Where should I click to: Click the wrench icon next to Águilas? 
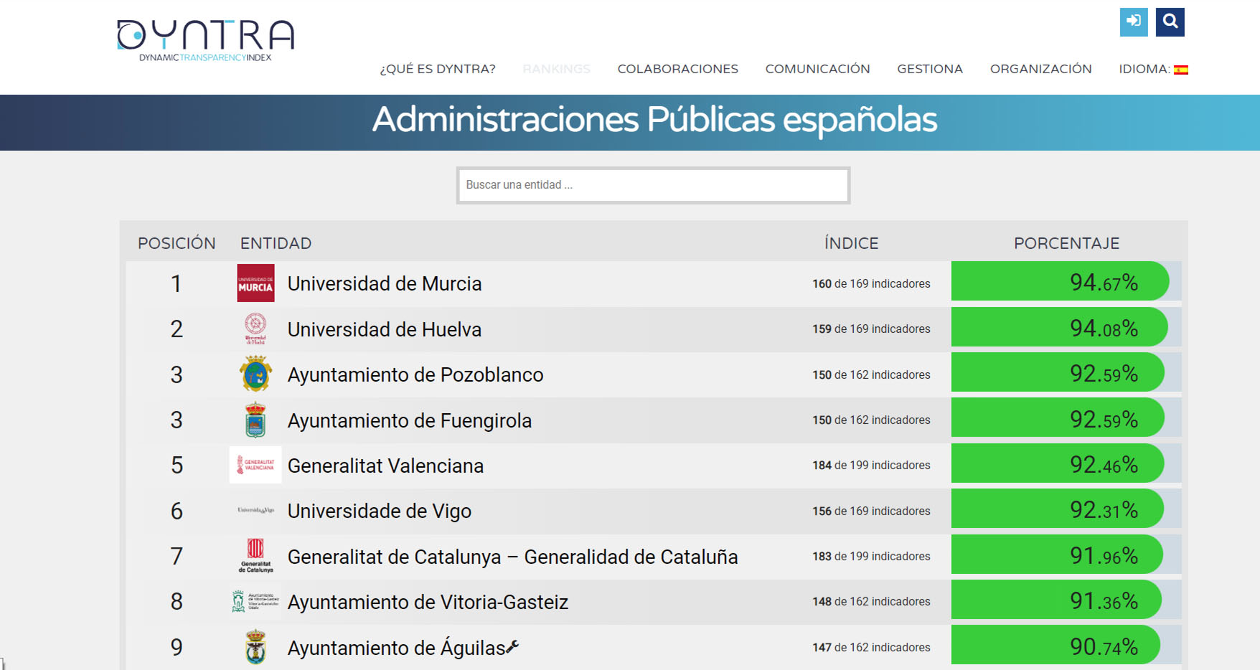coord(512,646)
